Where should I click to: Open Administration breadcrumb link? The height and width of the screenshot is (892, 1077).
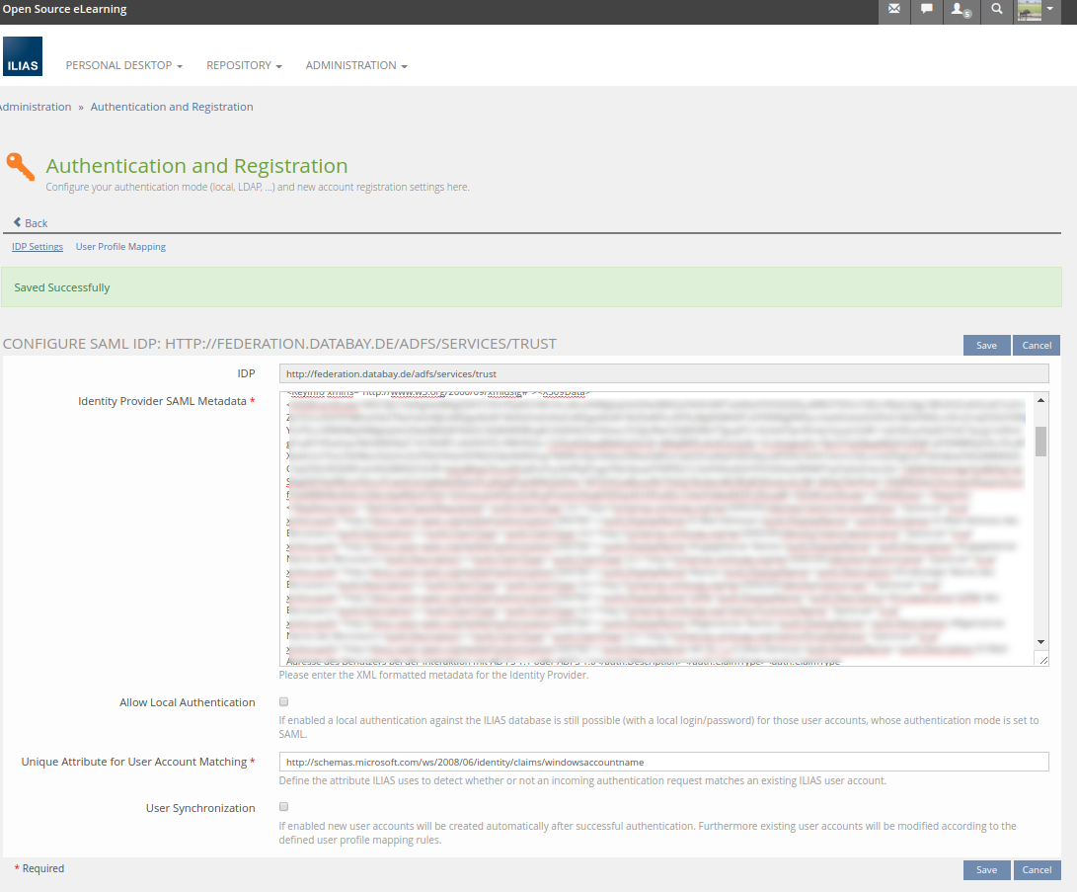tap(35, 107)
